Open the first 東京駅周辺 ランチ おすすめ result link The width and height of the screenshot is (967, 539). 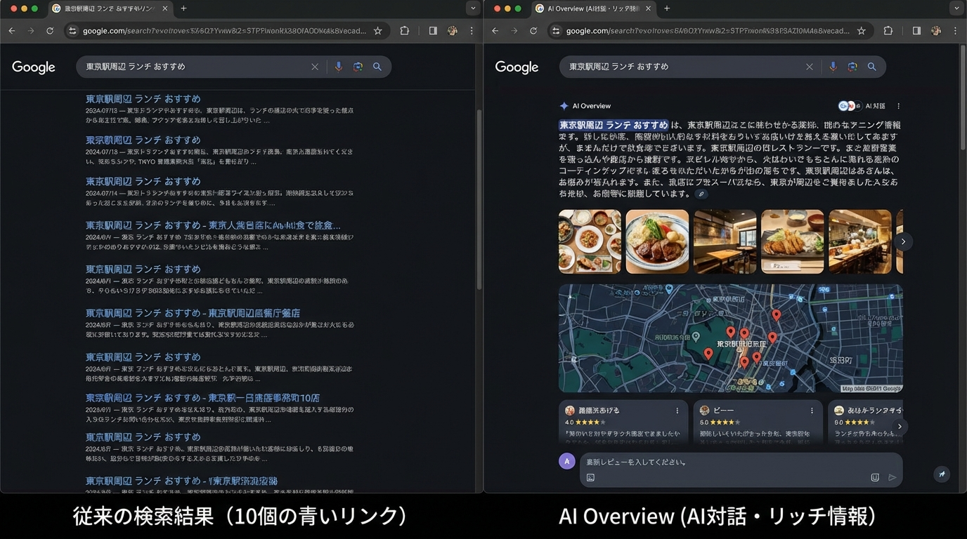143,99
